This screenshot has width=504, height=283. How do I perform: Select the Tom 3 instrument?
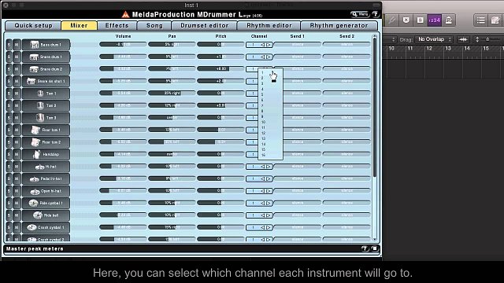46,118
